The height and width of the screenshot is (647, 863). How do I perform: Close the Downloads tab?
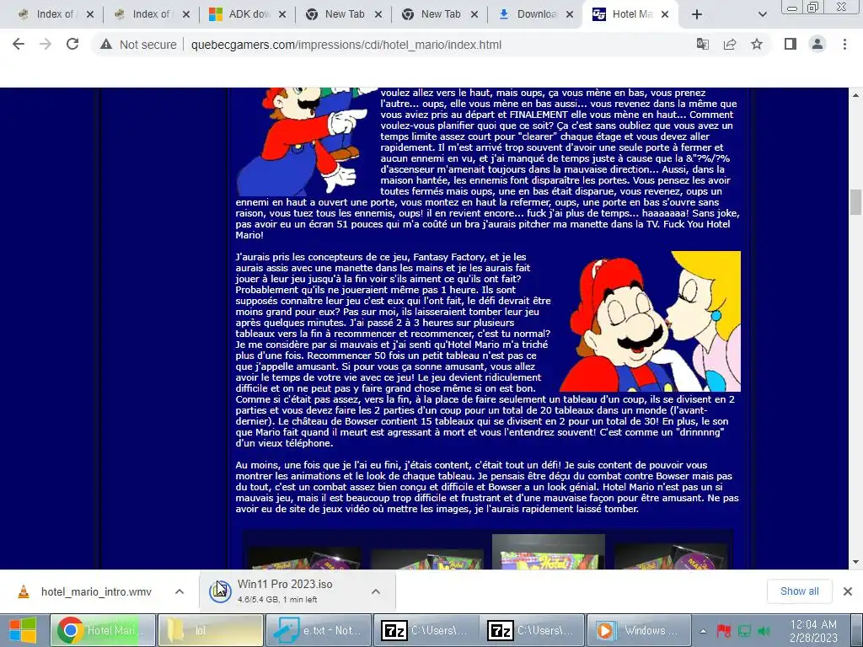pos(571,14)
